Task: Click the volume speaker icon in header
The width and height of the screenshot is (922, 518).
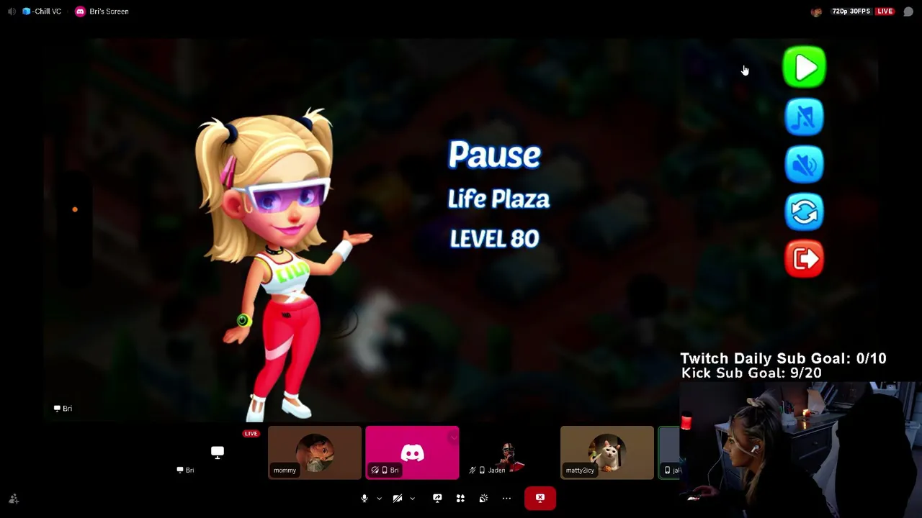Action: coord(12,12)
